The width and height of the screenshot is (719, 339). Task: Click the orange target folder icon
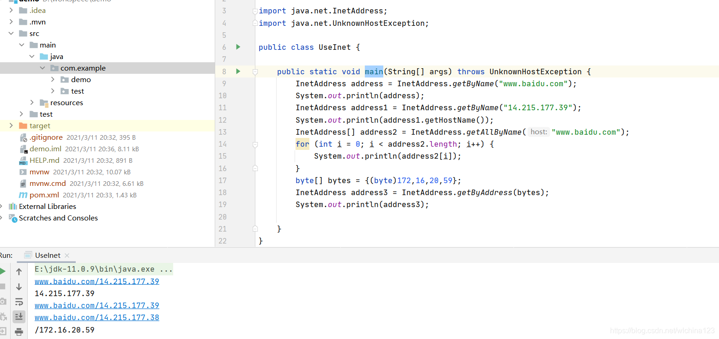point(23,125)
